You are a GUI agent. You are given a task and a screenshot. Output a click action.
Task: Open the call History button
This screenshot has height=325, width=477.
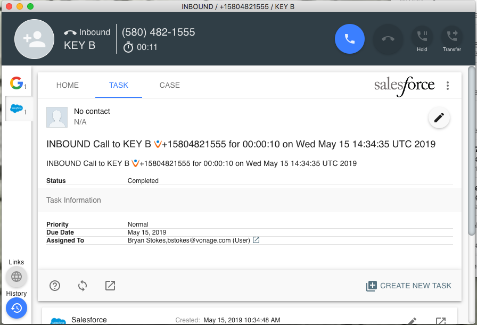tap(17, 308)
